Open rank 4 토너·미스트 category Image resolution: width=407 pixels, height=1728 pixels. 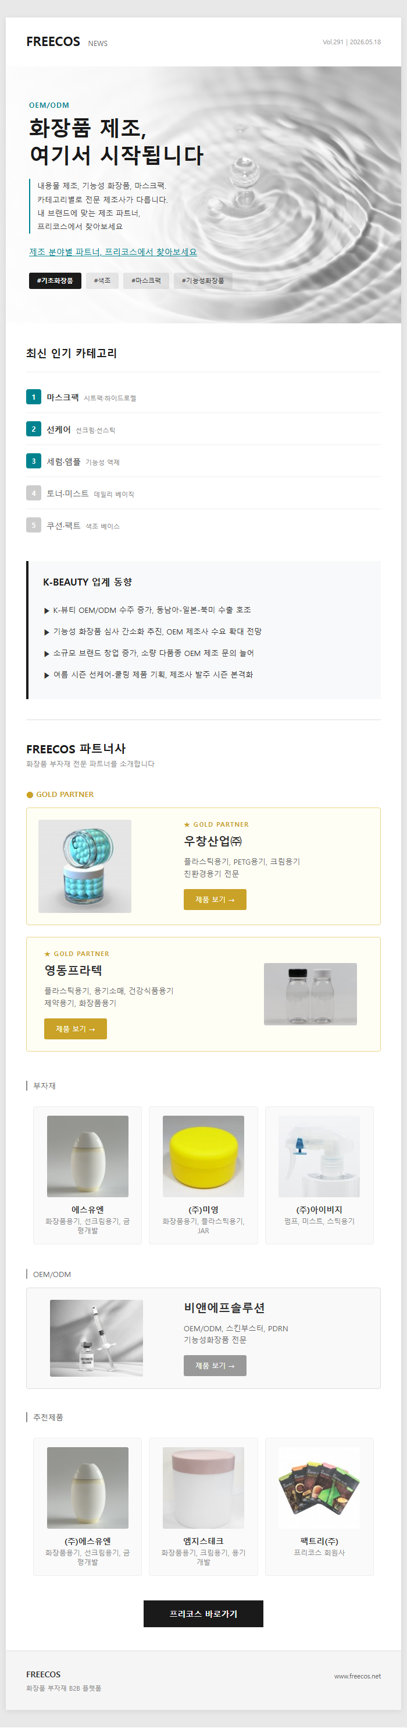pos(203,493)
